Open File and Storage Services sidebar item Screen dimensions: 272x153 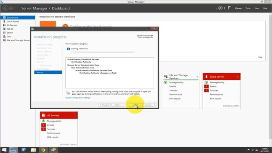[18, 40]
